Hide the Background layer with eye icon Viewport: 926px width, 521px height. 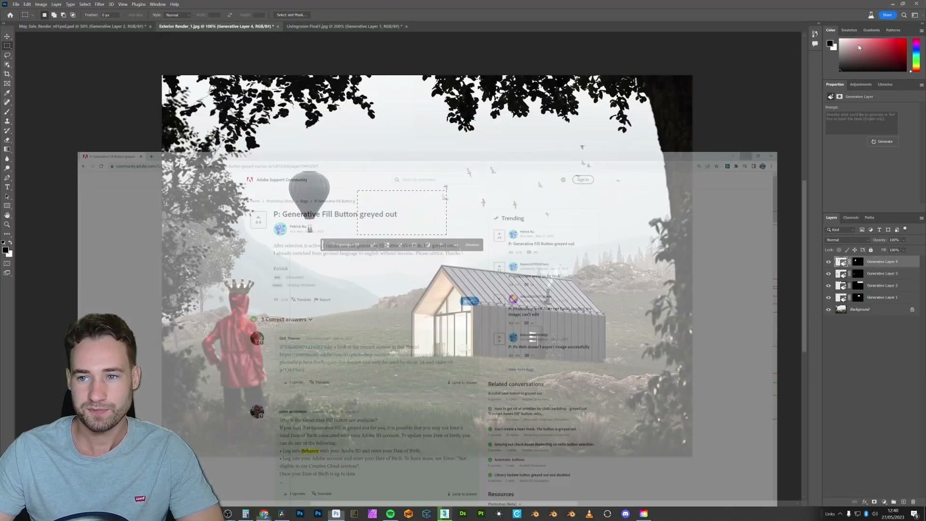pos(829,310)
